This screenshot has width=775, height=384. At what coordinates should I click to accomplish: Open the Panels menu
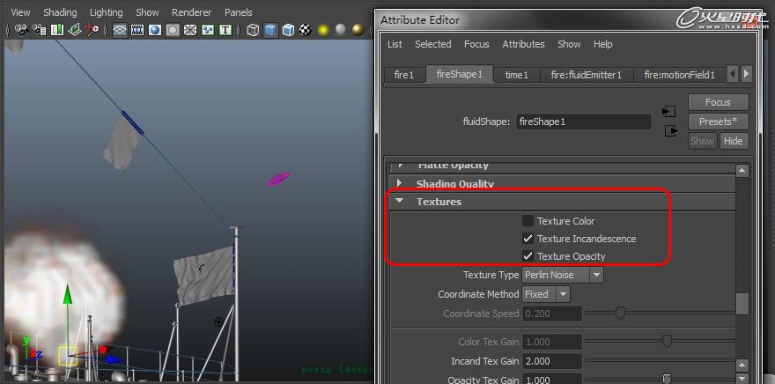(239, 12)
